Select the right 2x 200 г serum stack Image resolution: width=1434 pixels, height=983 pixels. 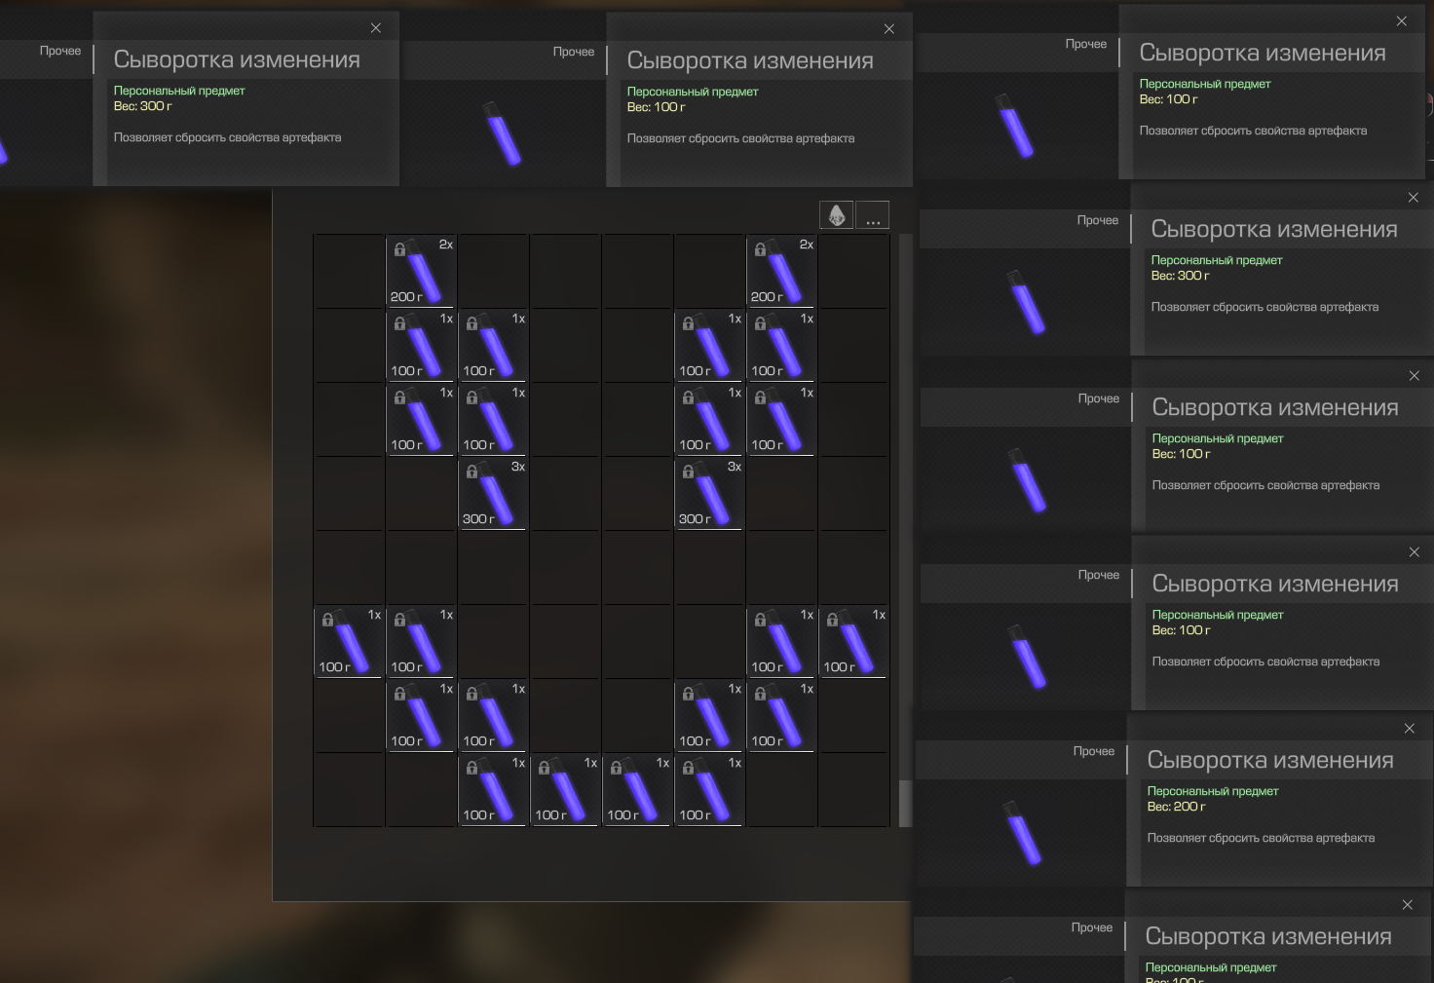tap(781, 271)
